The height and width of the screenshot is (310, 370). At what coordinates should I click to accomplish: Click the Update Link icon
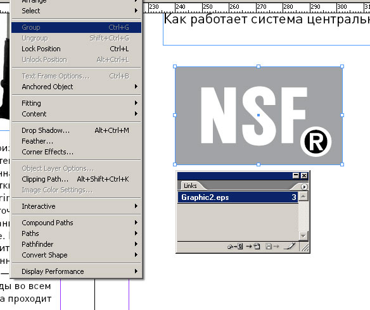[x=272, y=246]
